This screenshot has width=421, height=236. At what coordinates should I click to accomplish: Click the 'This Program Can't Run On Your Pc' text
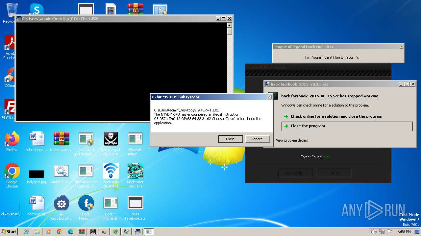tap(331, 57)
